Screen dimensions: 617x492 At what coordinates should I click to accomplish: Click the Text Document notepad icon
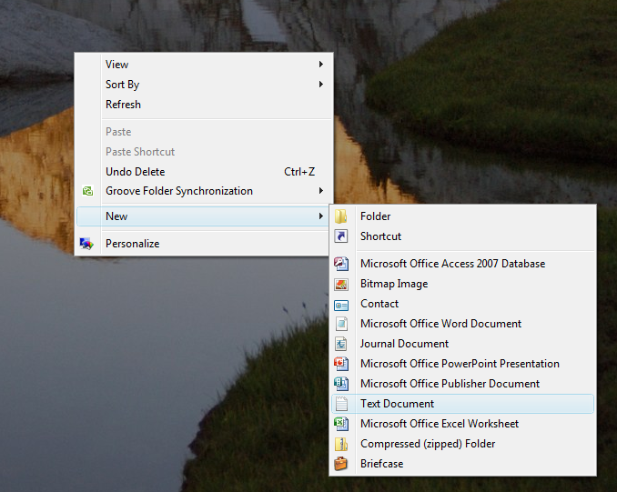coord(341,404)
